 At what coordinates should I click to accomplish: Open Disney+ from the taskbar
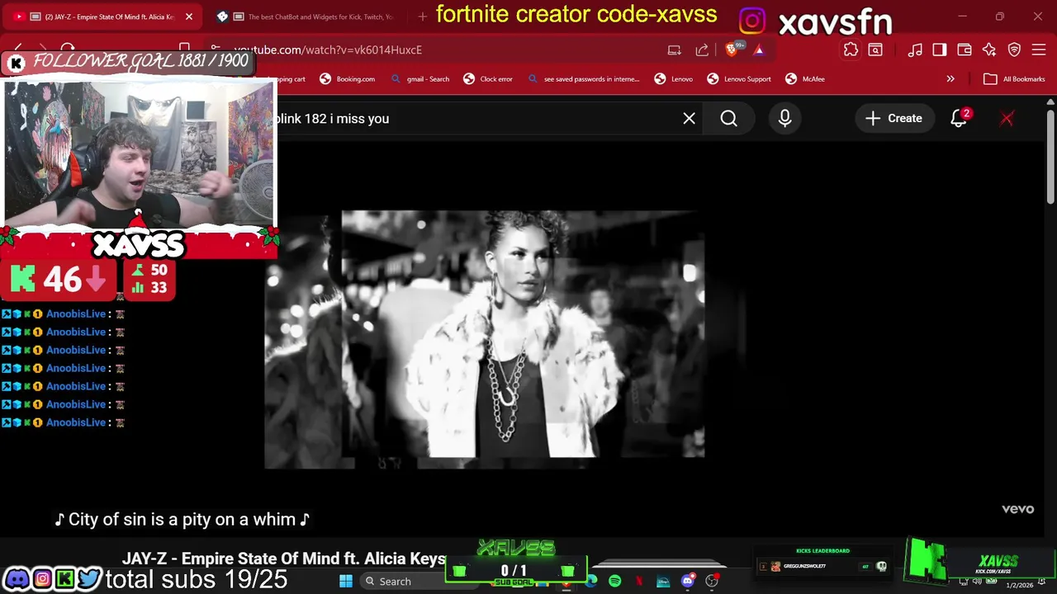[x=663, y=582]
